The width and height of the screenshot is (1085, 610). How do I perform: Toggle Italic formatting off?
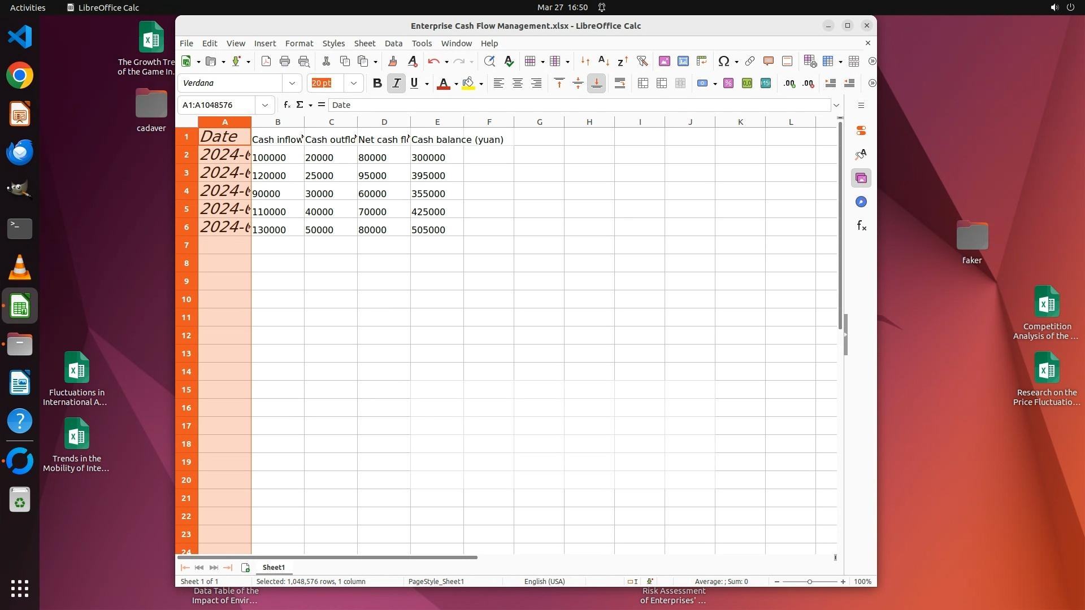(x=396, y=84)
